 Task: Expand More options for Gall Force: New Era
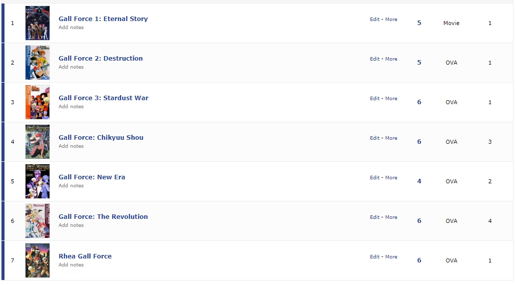click(391, 177)
